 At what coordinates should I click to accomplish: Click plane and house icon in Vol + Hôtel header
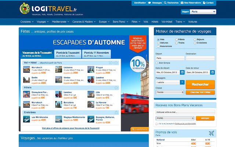(113, 63)
